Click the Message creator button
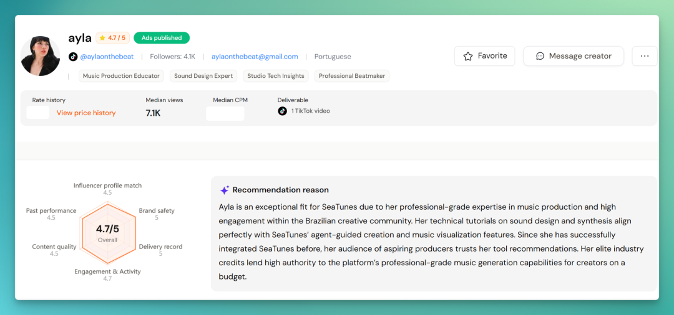Viewport: 674px width, 315px height. pyautogui.click(x=574, y=56)
